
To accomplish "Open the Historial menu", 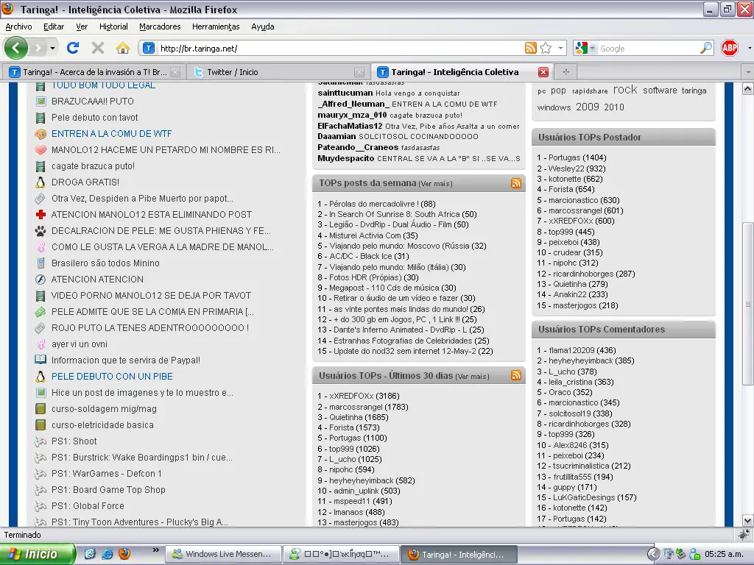I will (x=113, y=27).
